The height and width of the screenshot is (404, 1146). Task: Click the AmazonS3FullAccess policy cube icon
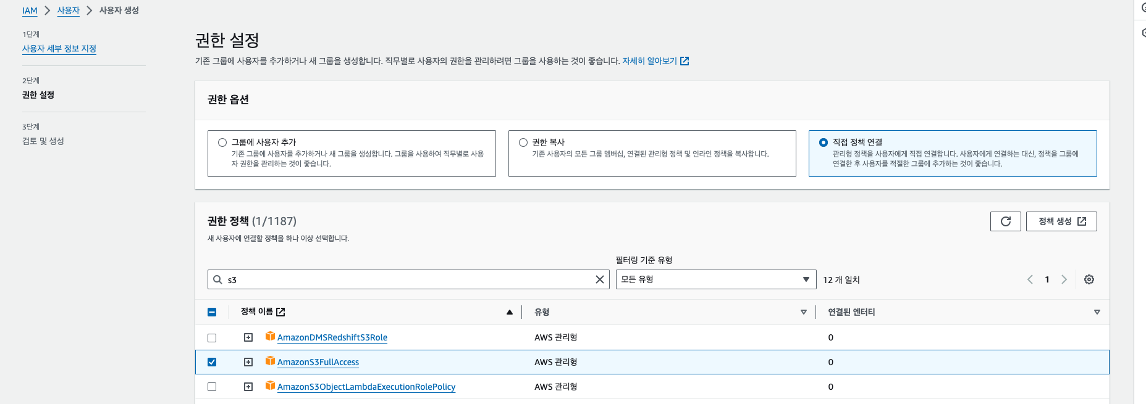(270, 361)
